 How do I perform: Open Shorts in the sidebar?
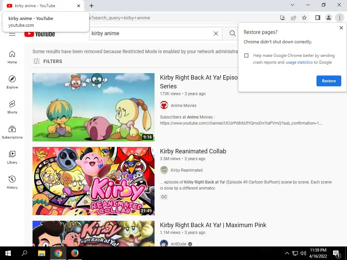[x=12, y=107]
